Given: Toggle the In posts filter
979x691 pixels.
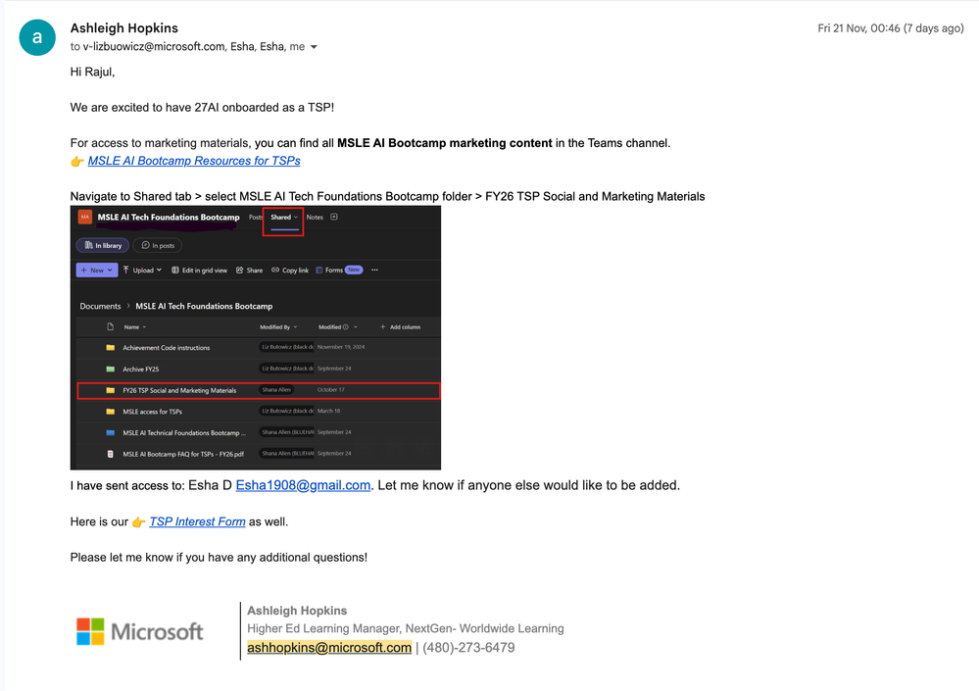Looking at the screenshot, I should [x=158, y=245].
